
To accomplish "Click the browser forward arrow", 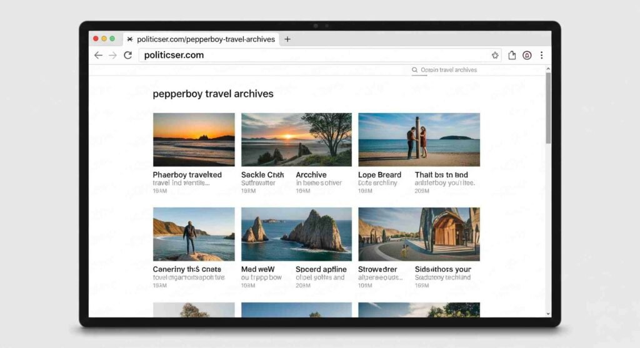I will pos(112,55).
